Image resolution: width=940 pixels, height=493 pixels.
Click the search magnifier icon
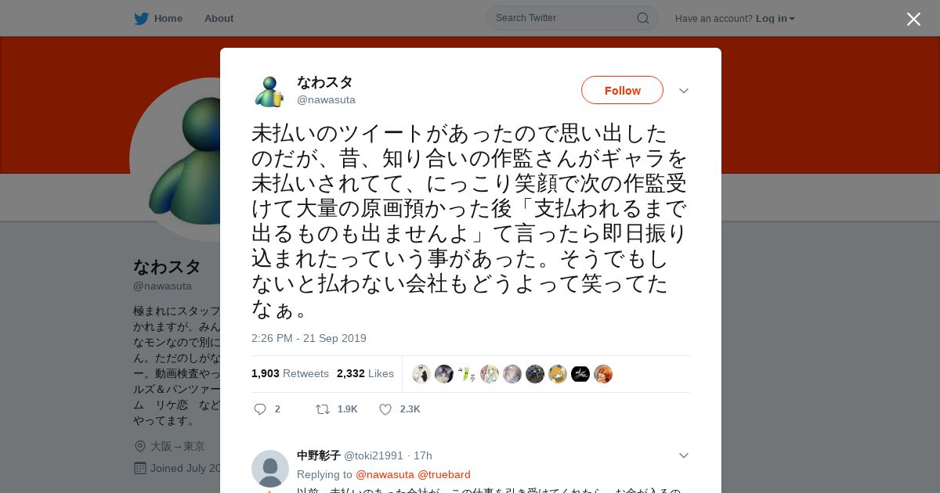(x=642, y=18)
